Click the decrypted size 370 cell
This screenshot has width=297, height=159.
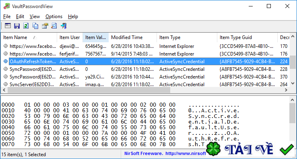pyautogui.click(x=284, y=77)
